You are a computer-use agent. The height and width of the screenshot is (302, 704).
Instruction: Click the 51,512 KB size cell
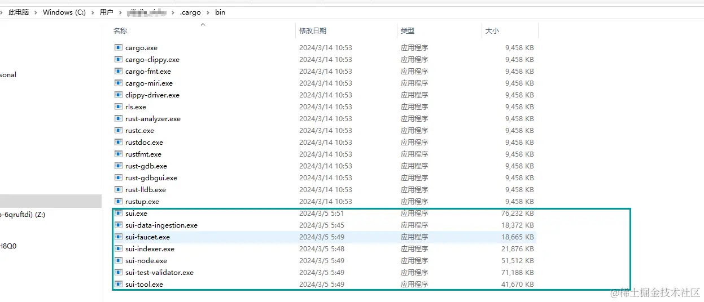coord(517,261)
